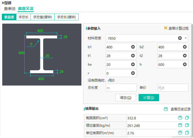Click the 计算(S) button
Viewport: 193px width, 138px height.
tap(149, 98)
